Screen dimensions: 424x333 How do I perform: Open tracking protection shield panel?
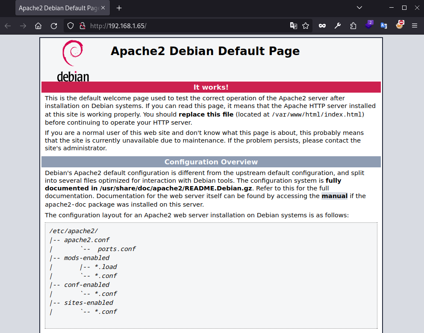tap(71, 26)
